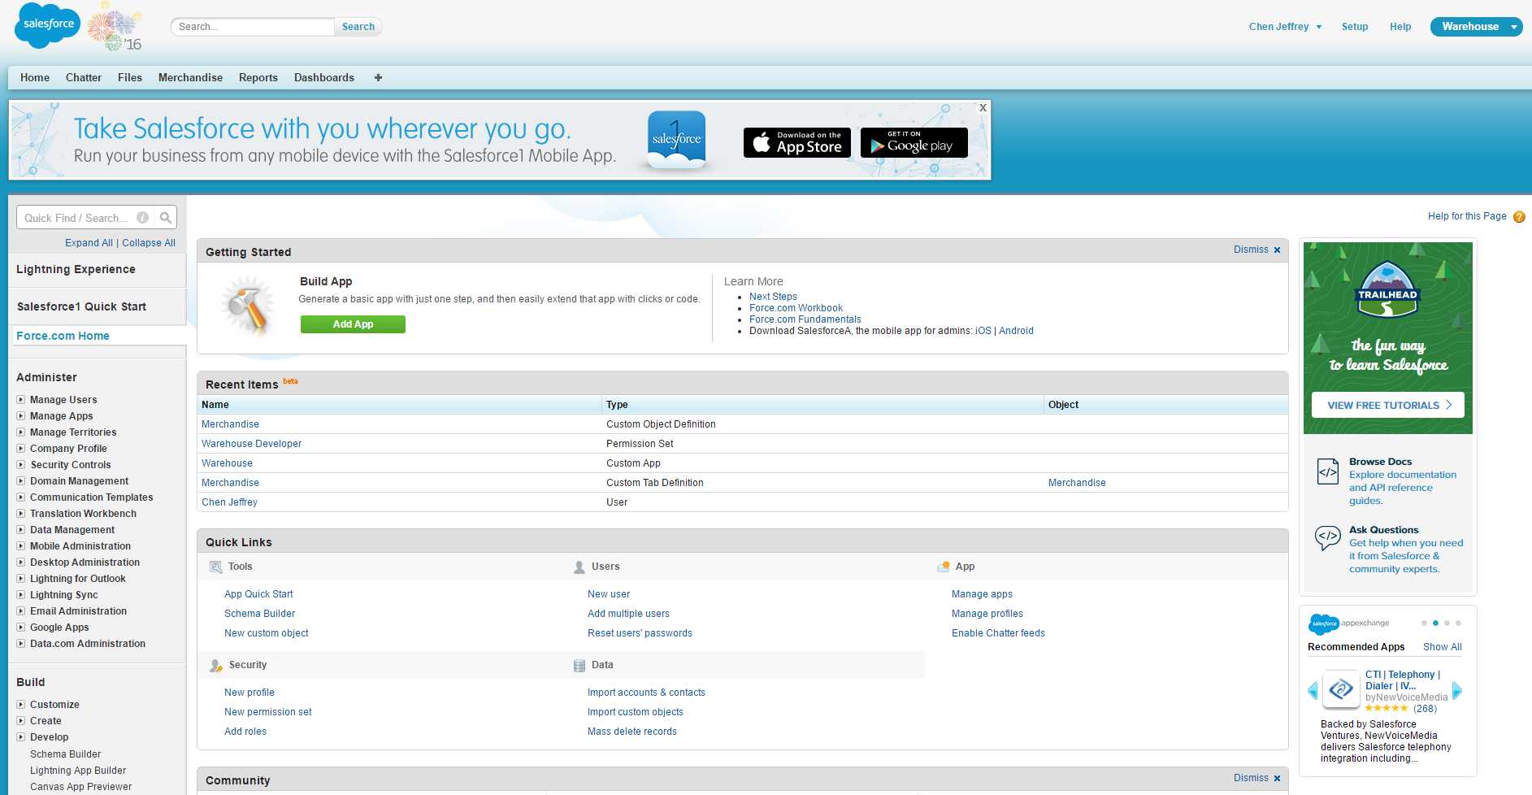Click the Quick Find magnifier icon

point(166,218)
